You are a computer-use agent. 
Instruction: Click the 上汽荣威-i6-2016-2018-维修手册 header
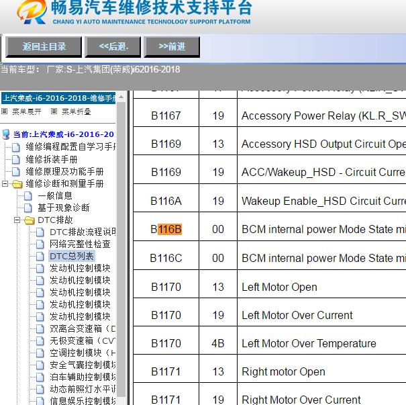pos(58,98)
